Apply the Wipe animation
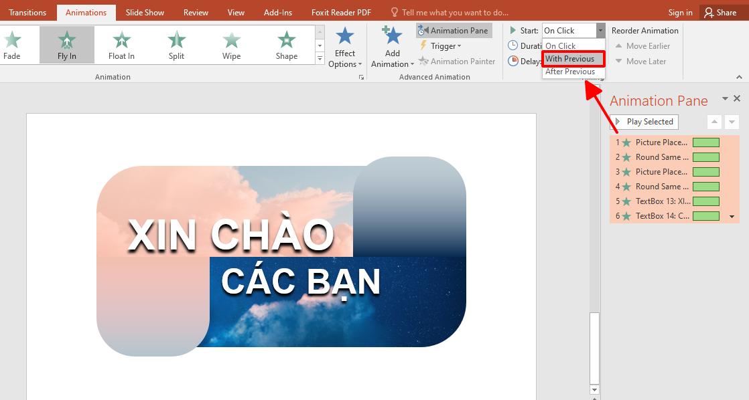Viewport: 749px width, 400px height. (x=230, y=44)
